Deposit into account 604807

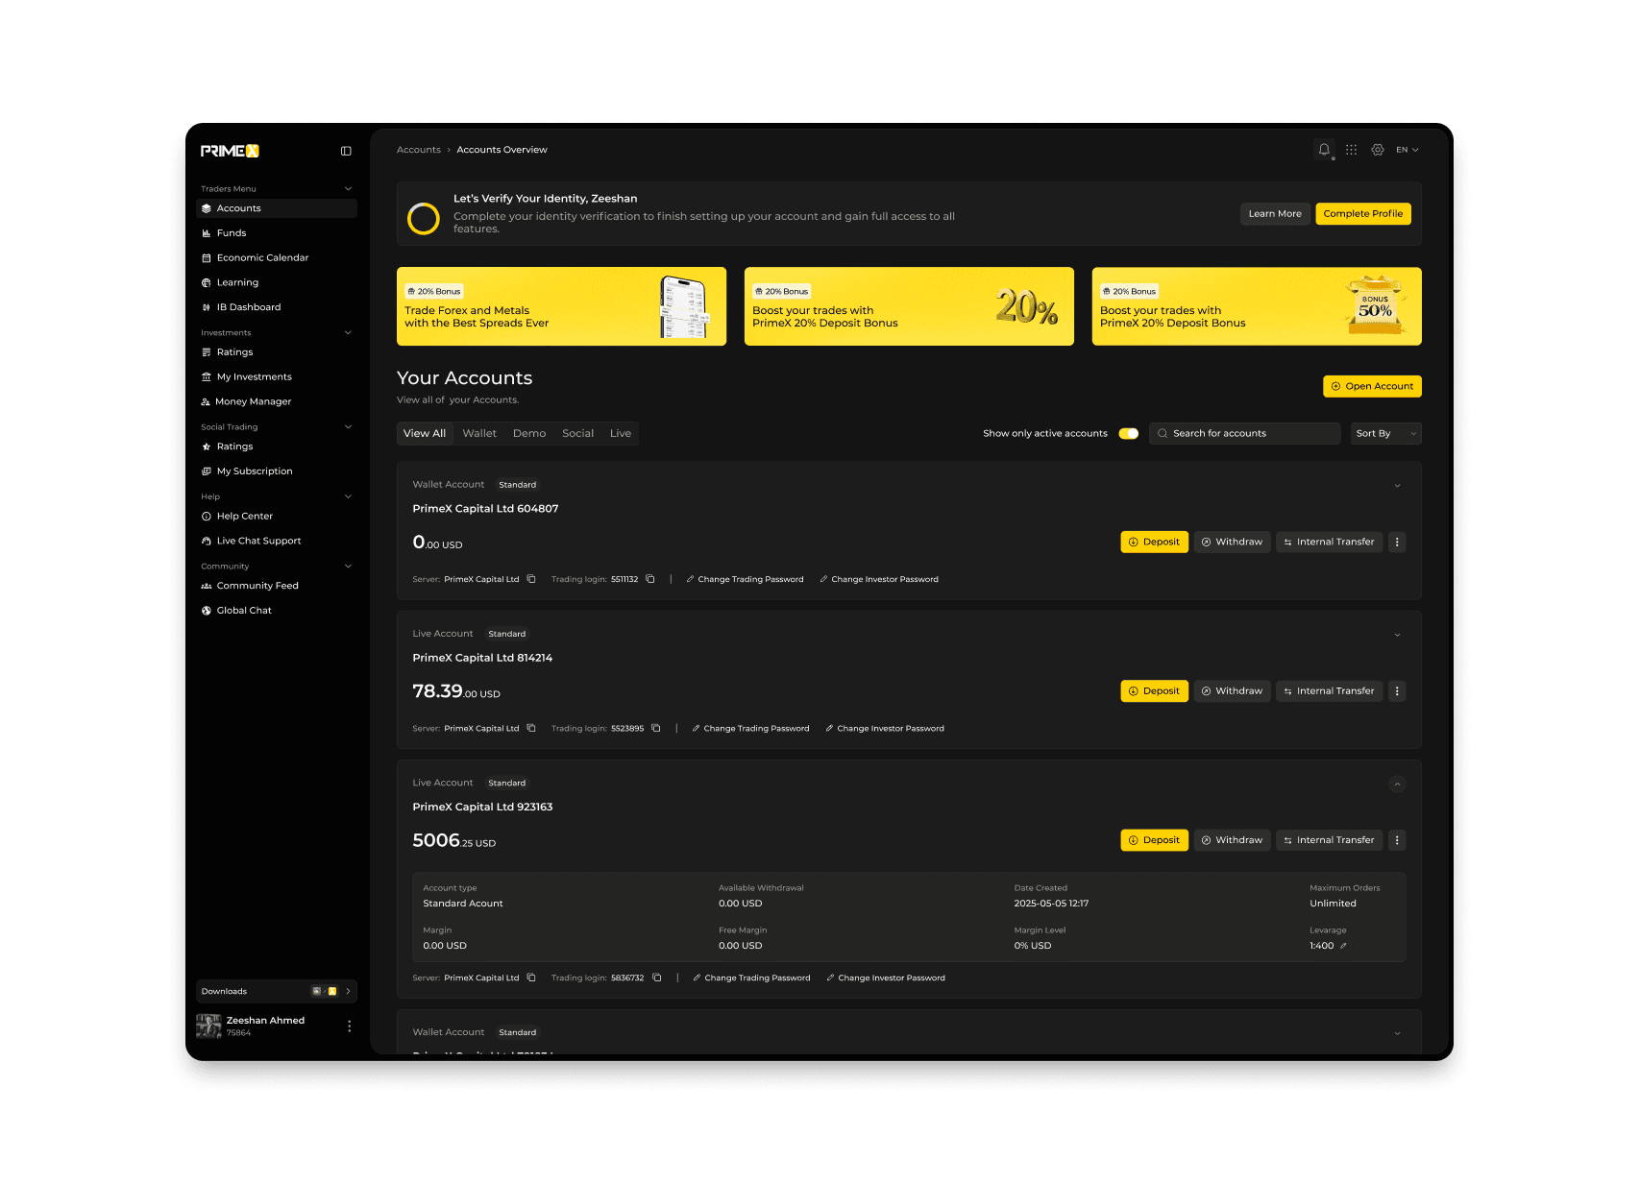1155,542
